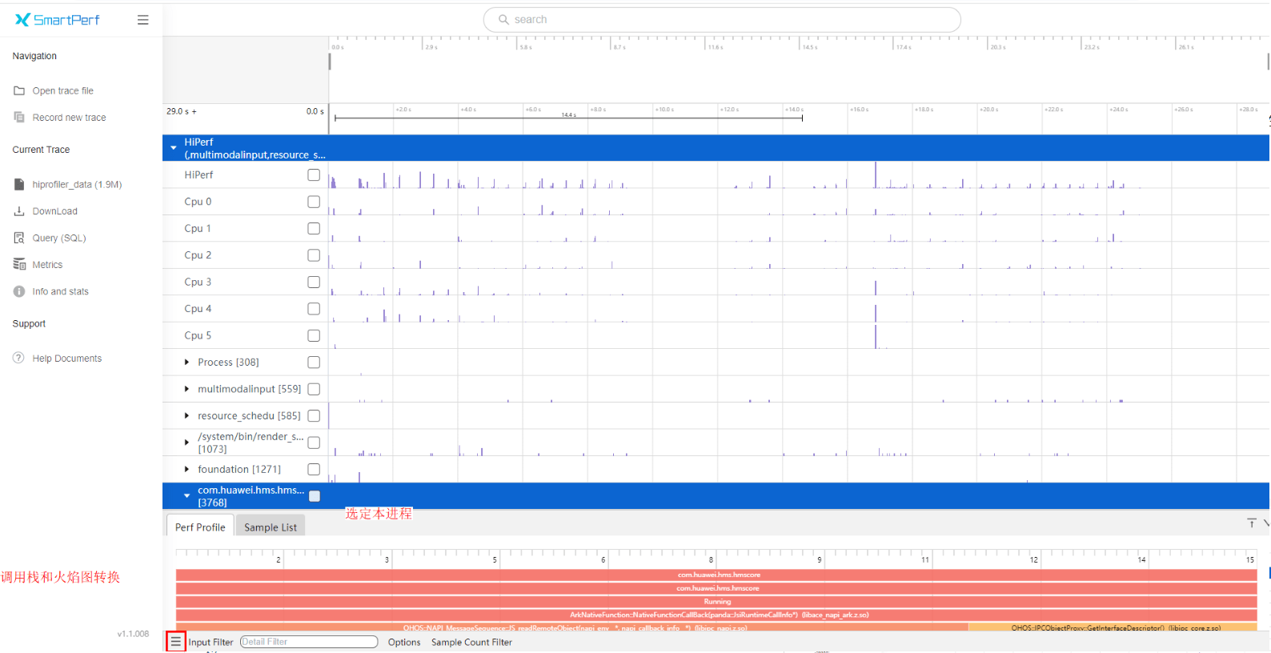The image size is (1271, 653).
Task: Click in the search input field
Action: pyautogui.click(x=722, y=19)
